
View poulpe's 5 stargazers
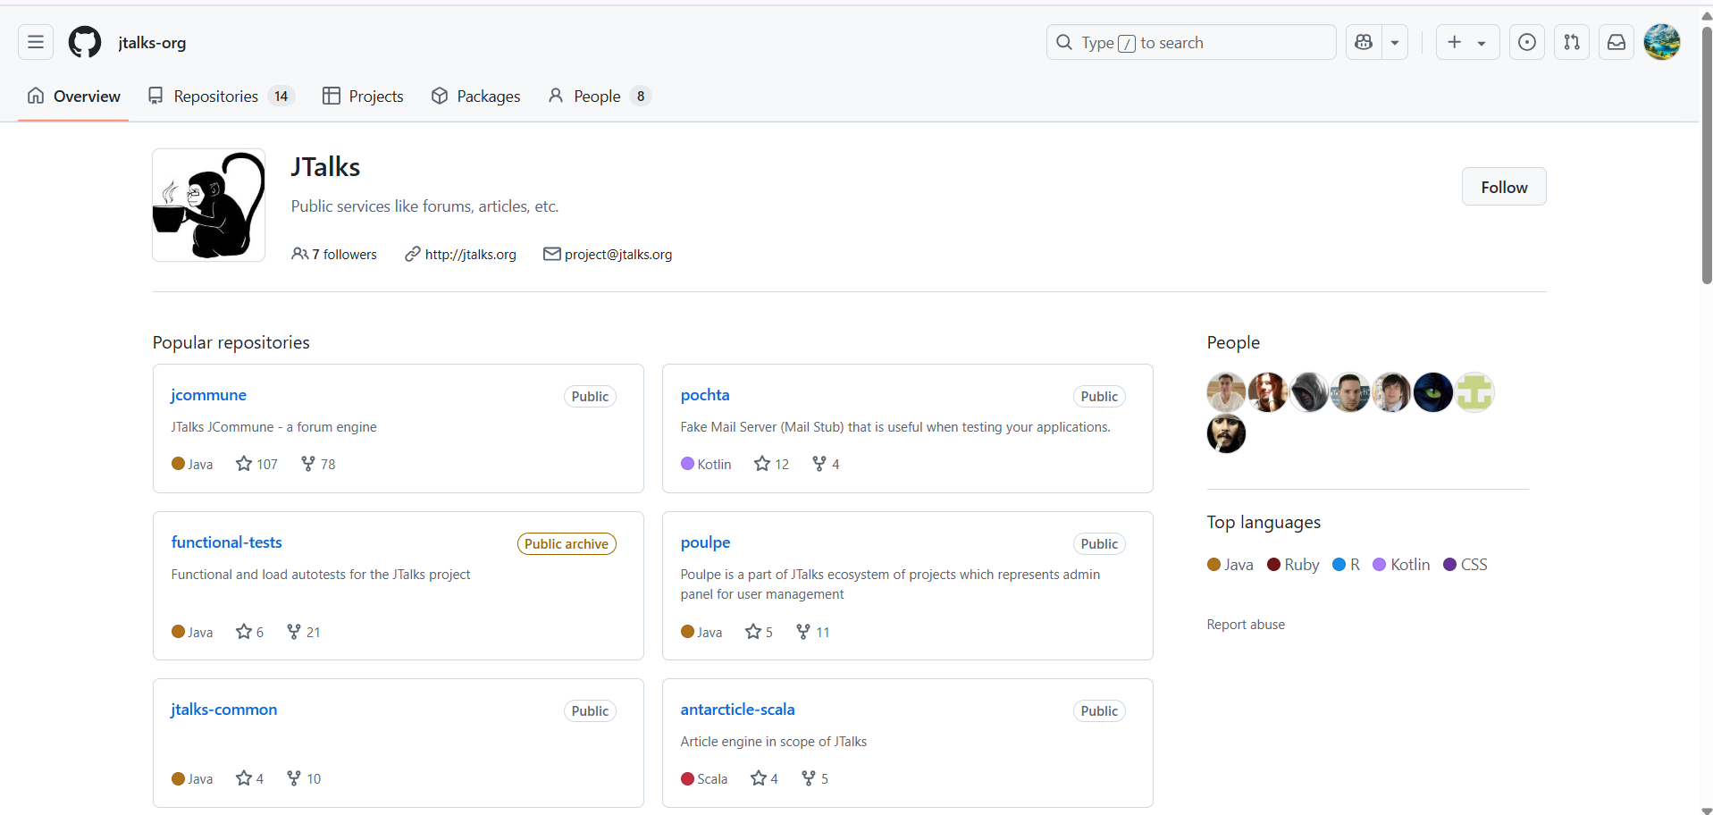tap(759, 632)
